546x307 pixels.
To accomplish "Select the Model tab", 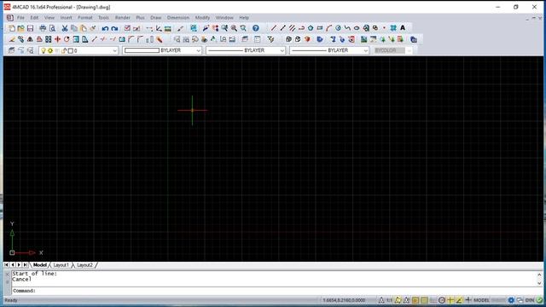I will click(40, 265).
